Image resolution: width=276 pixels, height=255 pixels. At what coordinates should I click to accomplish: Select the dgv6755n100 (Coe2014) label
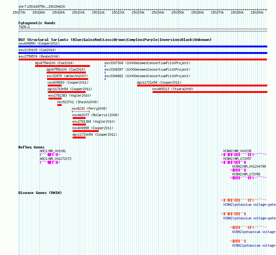tap(66, 69)
